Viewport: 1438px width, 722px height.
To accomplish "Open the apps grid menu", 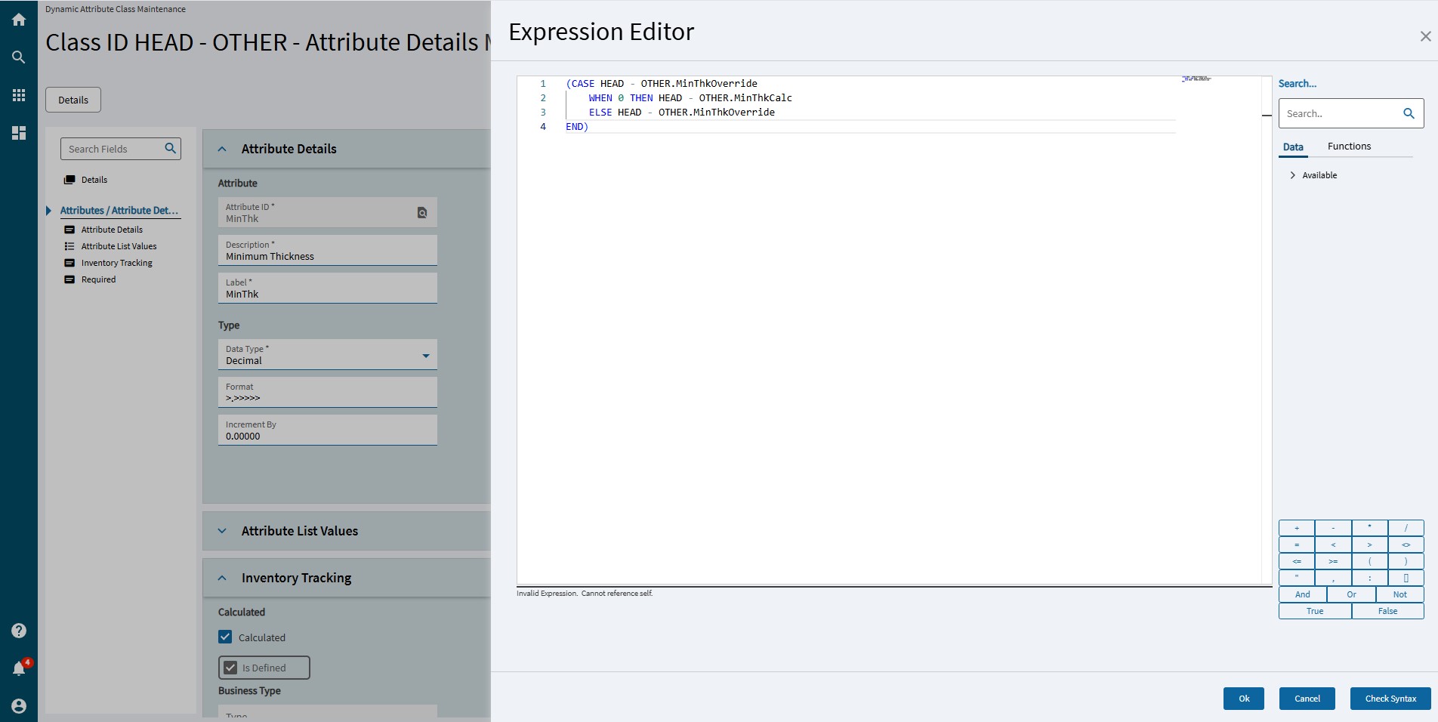I will click(19, 95).
